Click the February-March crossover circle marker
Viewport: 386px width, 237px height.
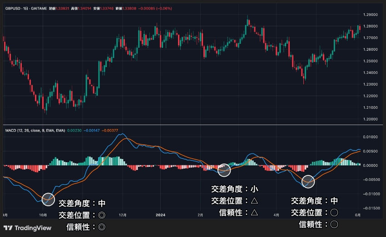click(x=224, y=170)
